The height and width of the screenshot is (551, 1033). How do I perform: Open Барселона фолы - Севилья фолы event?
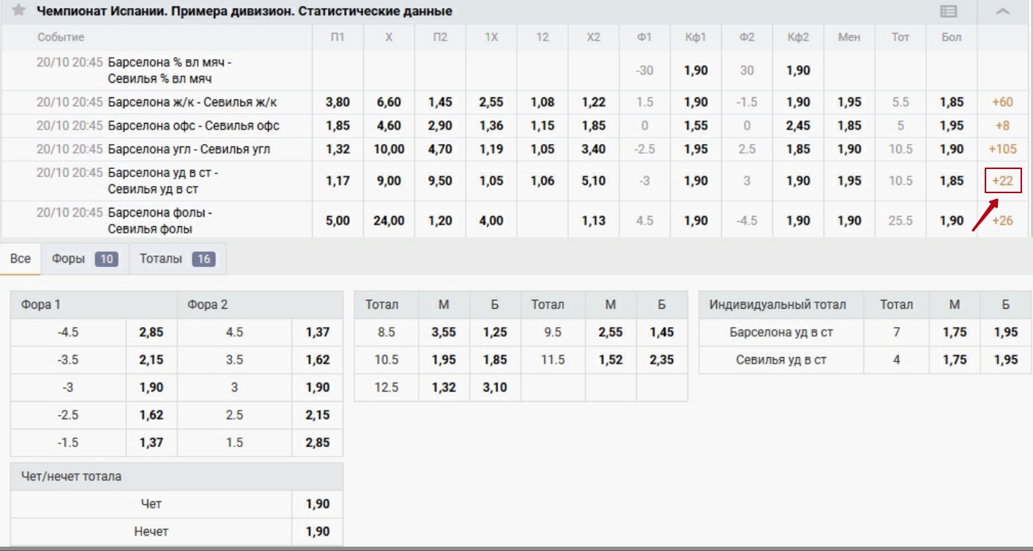tap(160, 220)
